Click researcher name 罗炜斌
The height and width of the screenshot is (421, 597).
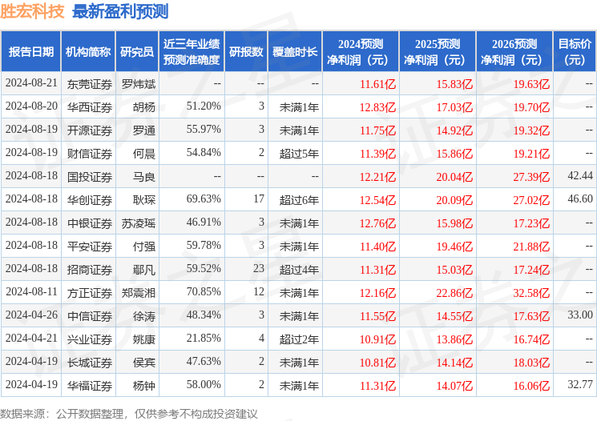point(139,84)
